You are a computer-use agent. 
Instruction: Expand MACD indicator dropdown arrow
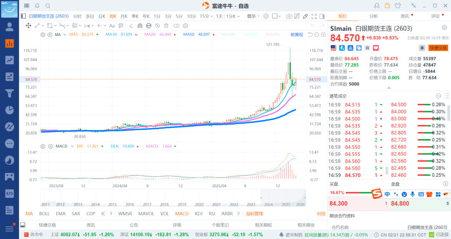(72, 146)
